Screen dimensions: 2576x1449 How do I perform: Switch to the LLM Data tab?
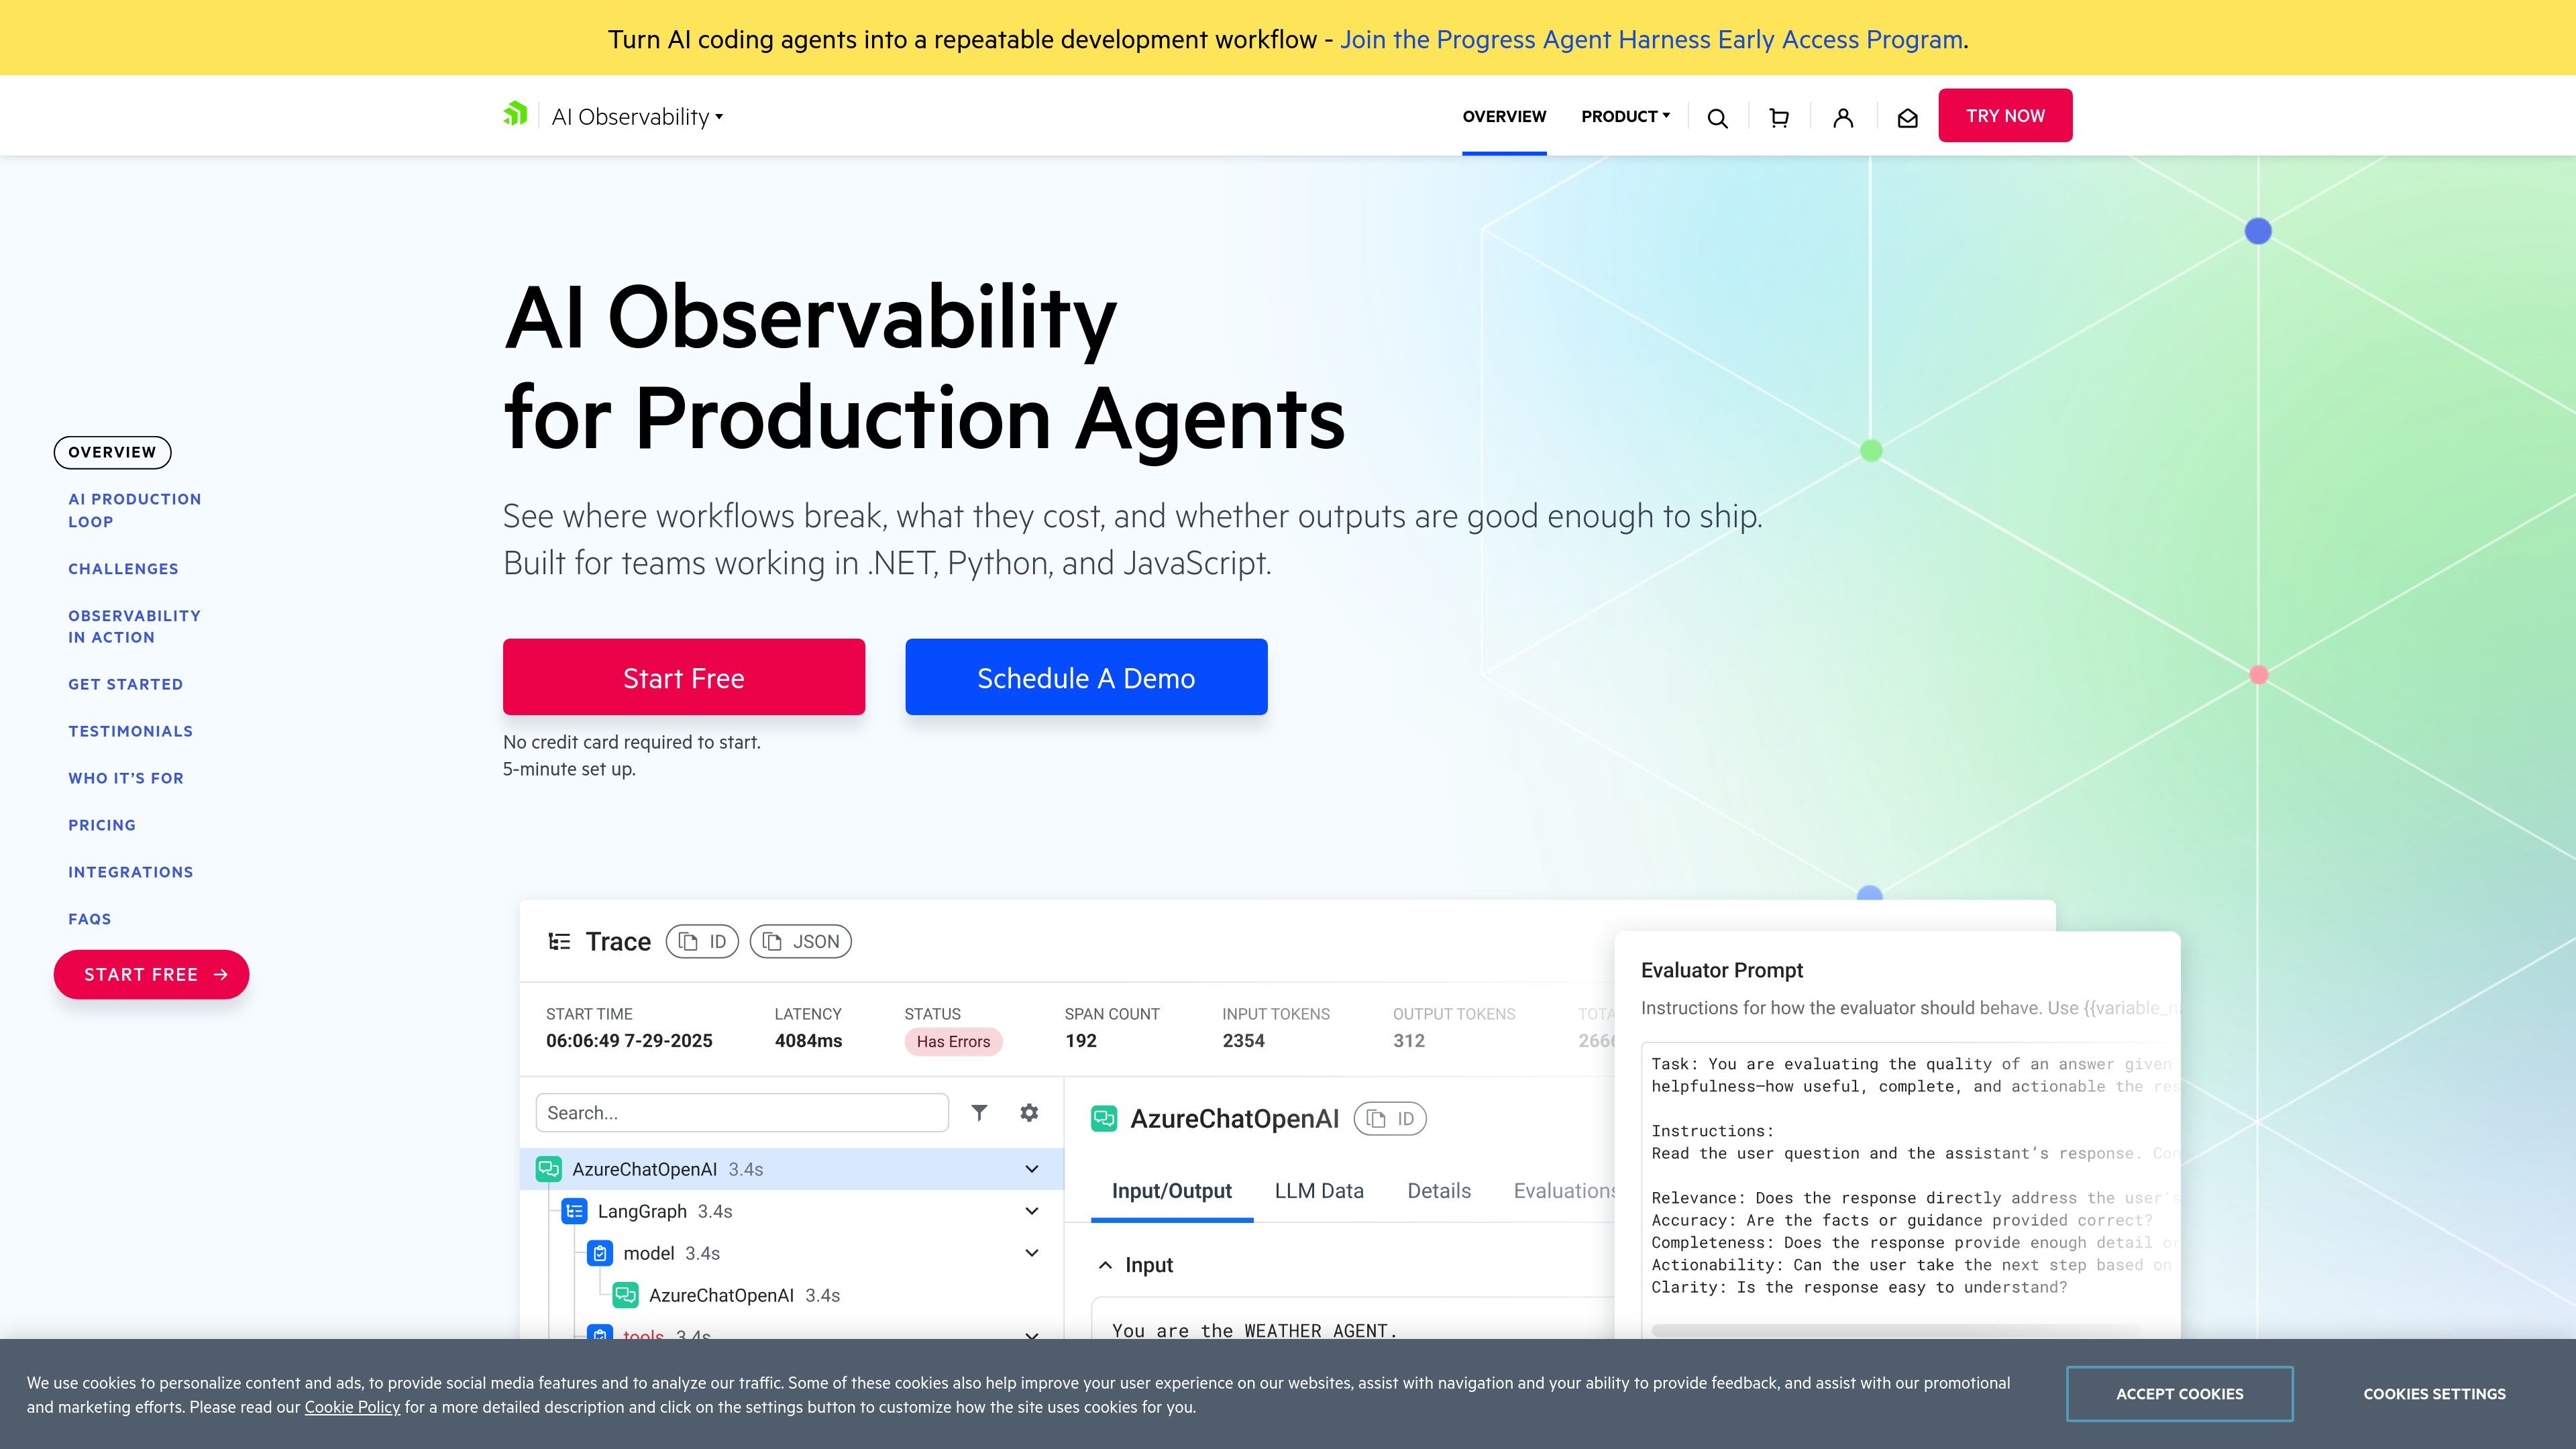1319,1191
